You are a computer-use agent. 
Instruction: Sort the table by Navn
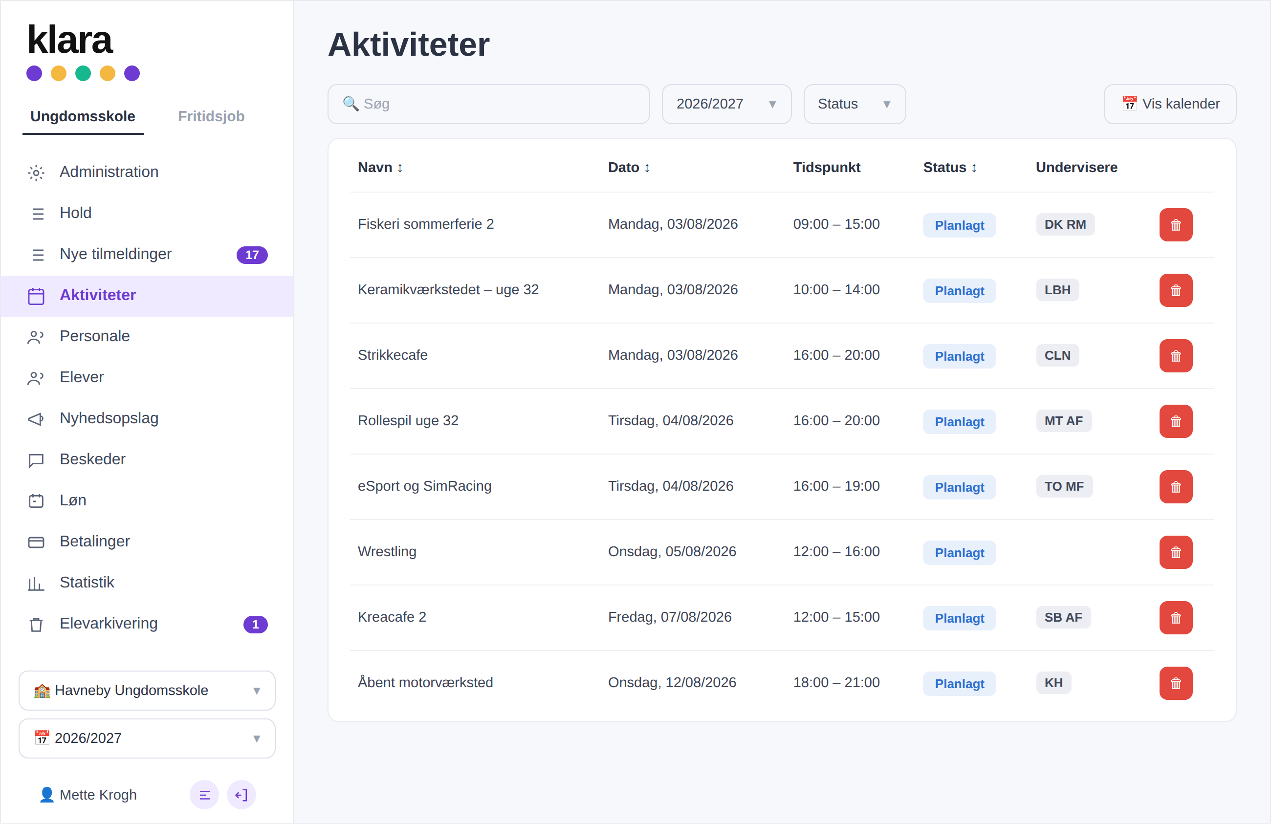point(380,168)
